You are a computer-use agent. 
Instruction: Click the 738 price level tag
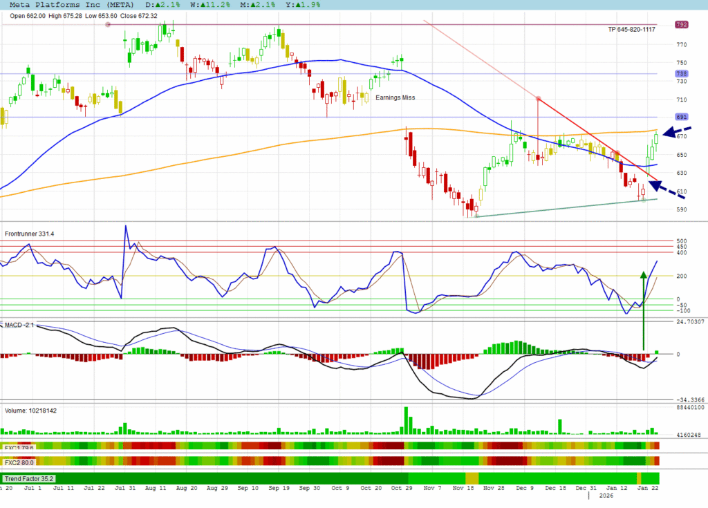681,74
